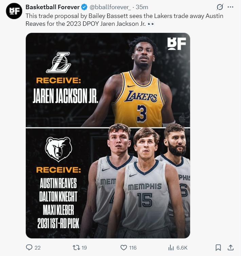Screen dimensions: 241x256
Task: Open the 35m timestamp link
Action: [x=142, y=7]
